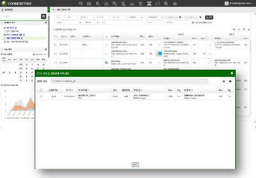The width and height of the screenshot is (256, 178).
Task: Collapse the issue status section using its chevron
Action: coord(2,49)
